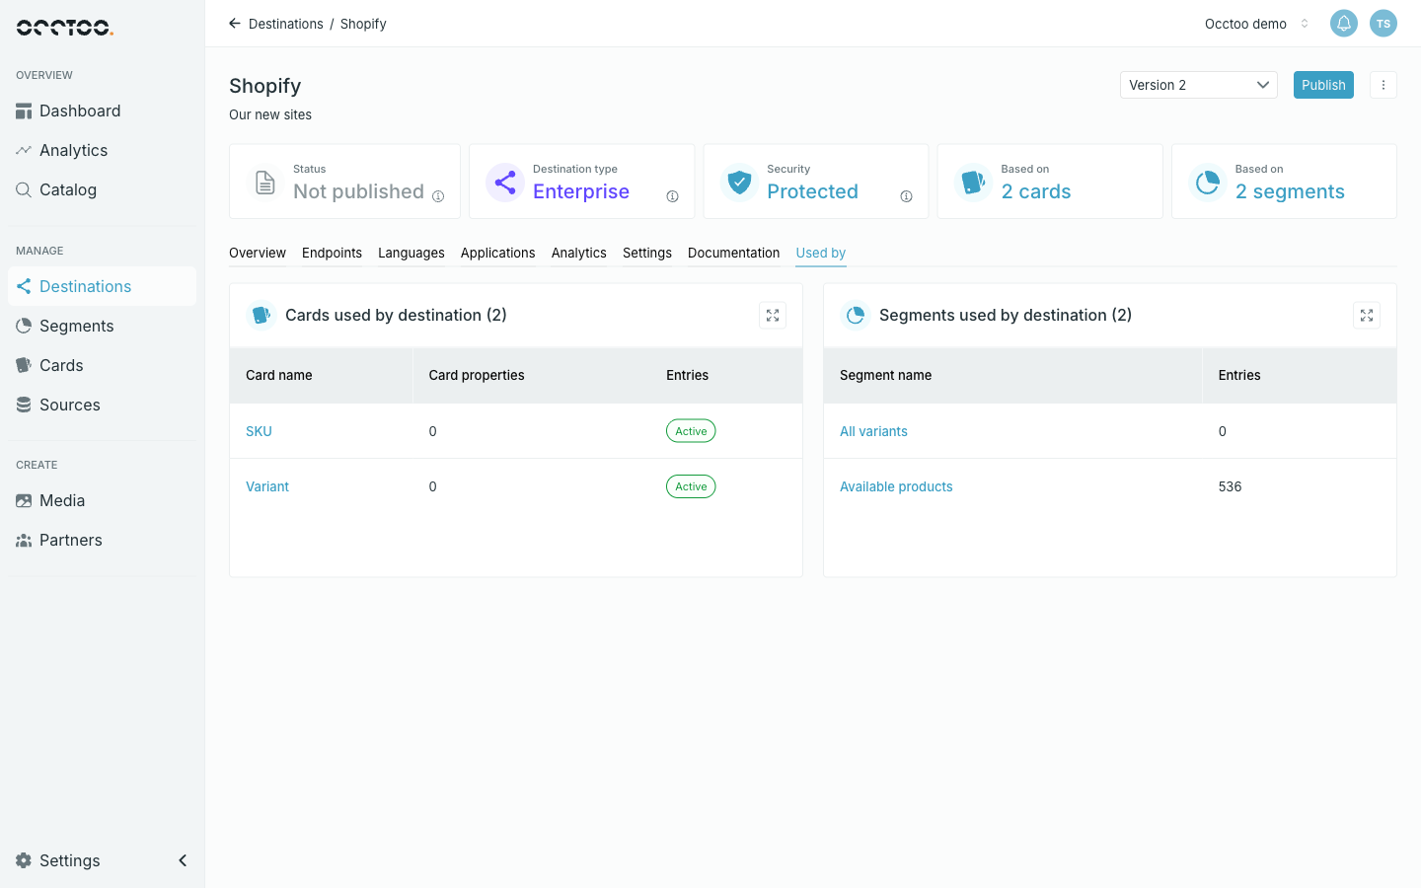Click the Security info icon
The image size is (1421, 888).
pyautogui.click(x=906, y=196)
